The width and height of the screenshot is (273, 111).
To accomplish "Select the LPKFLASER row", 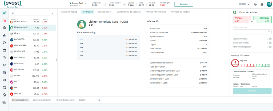I will click(x=33, y=52).
